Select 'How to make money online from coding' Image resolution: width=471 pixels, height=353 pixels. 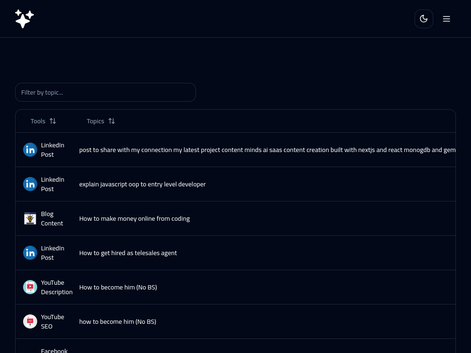point(134,218)
